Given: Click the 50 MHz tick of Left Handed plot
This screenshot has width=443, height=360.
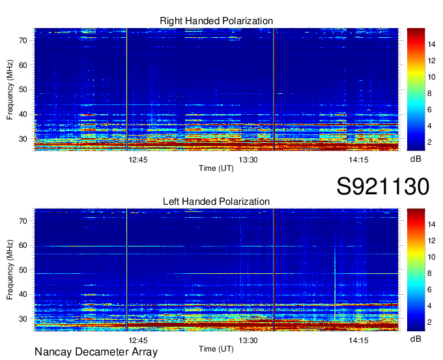Looking at the screenshot, I should point(23,270).
